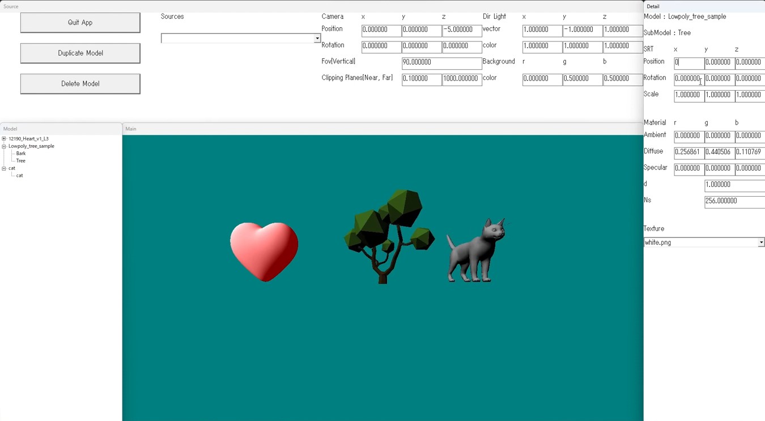Edit Material Ambient g field
The image size is (765, 421).
click(720, 137)
